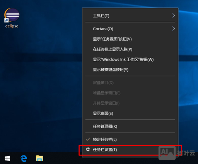This screenshot has width=198, height=164.
Task: Choose 在任务栏上显示人脉(P)
Action: (x=130, y=49)
